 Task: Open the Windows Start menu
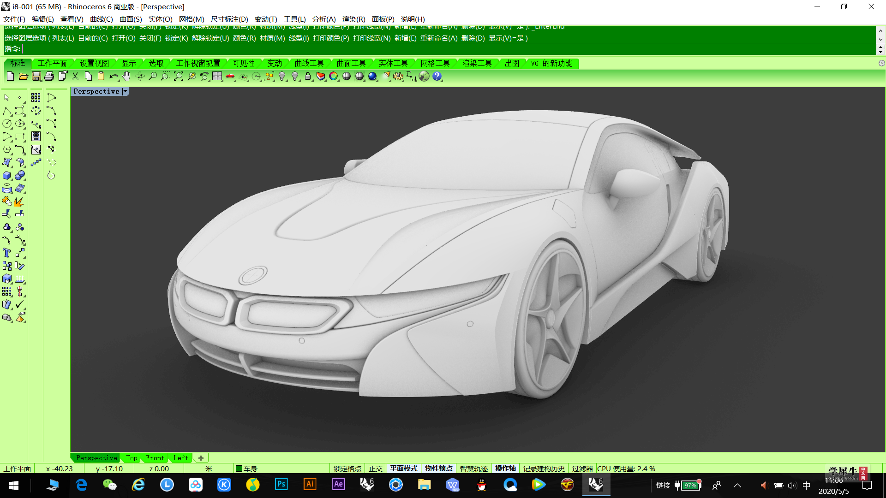(x=14, y=485)
